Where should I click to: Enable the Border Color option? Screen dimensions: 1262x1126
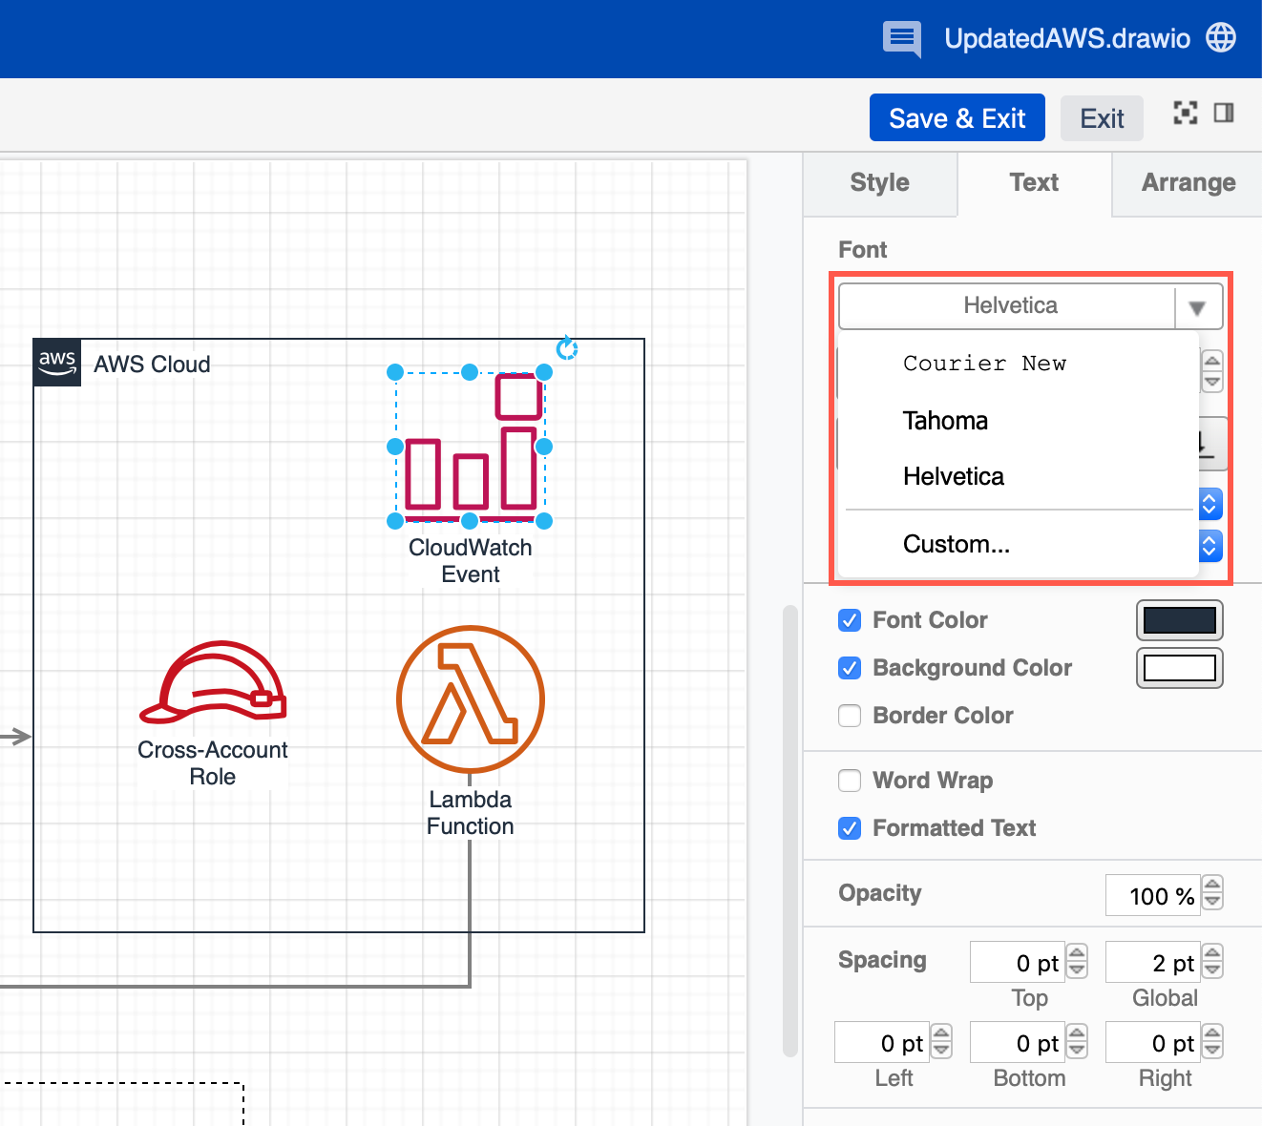point(850,716)
